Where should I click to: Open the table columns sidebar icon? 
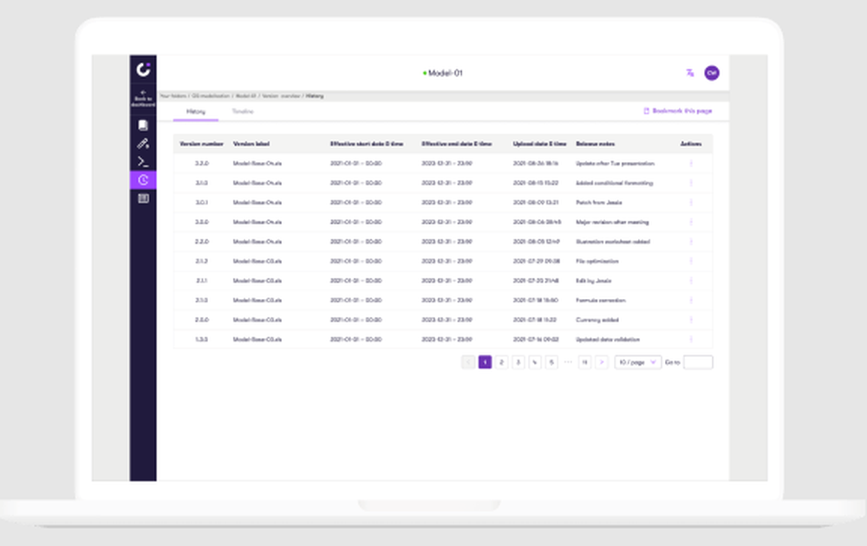click(143, 198)
